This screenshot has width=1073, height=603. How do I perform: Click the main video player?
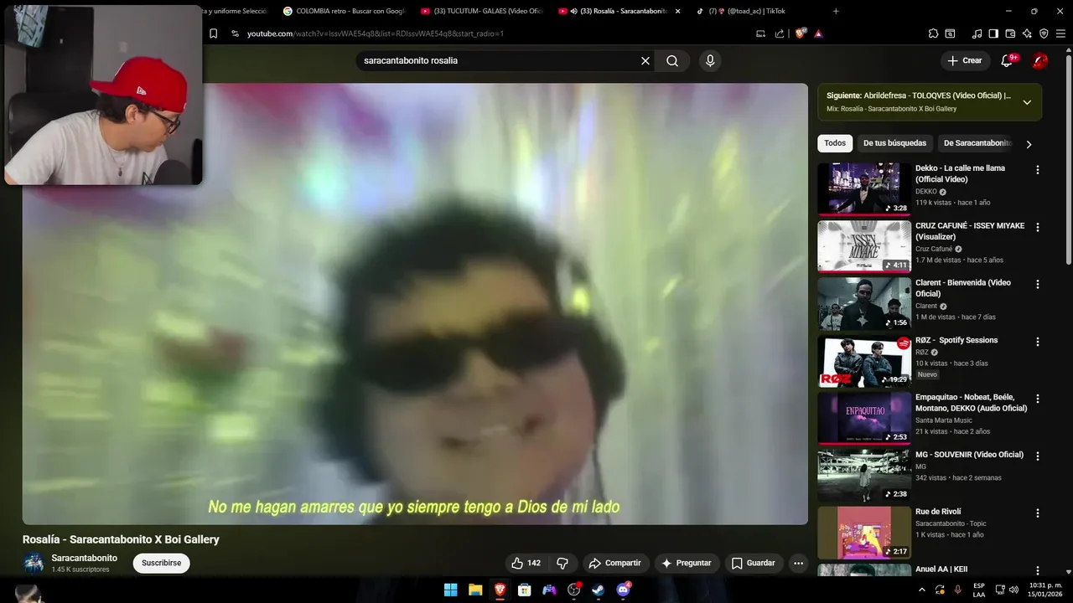pos(415,304)
